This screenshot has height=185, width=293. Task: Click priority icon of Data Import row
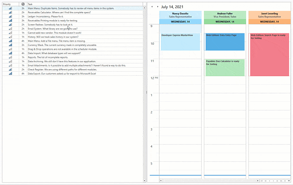pyautogui.click(x=11, y=53)
